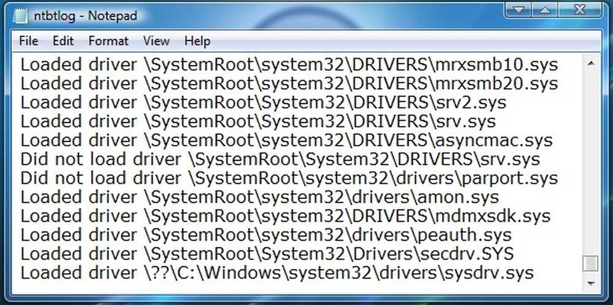The image size is (613, 305).
Task: Click the vertical scrollbar thumb
Action: click(590, 263)
